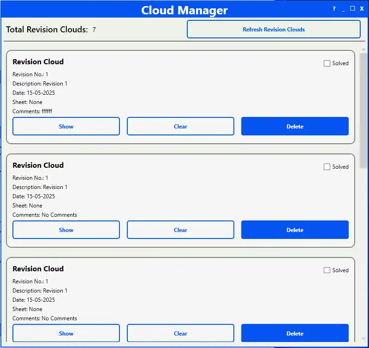Check Solved for the third revision cloud

(327, 270)
